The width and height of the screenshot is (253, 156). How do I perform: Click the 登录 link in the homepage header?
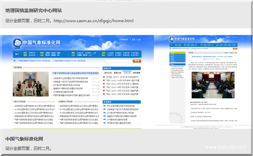(x=134, y=40)
